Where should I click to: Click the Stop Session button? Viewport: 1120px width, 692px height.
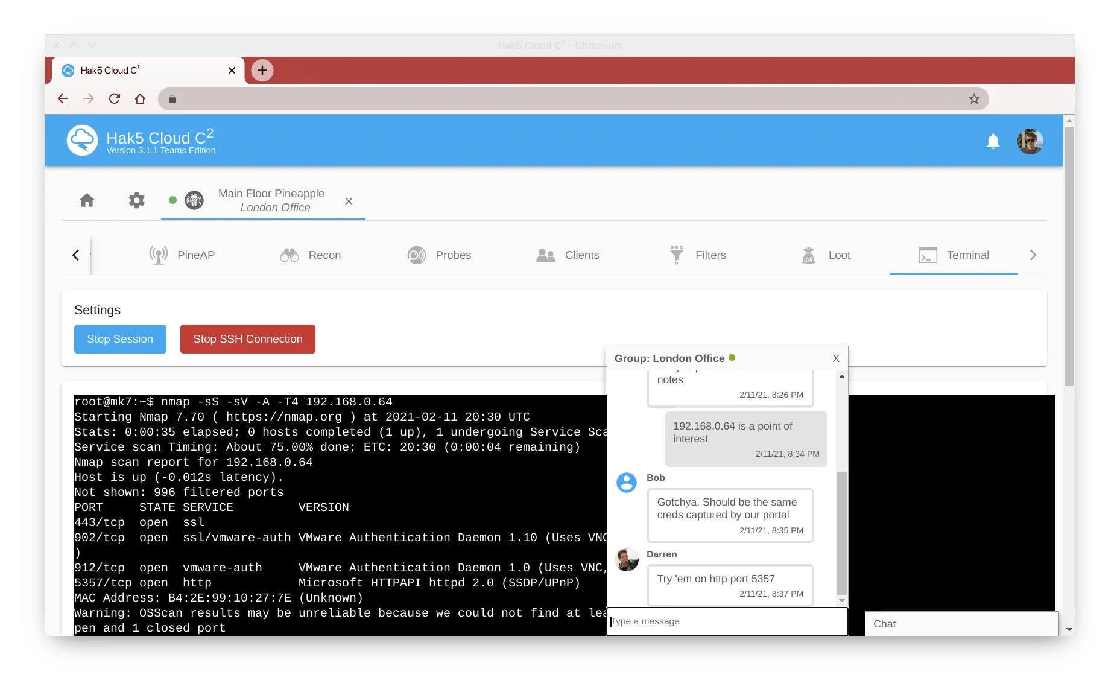(120, 339)
